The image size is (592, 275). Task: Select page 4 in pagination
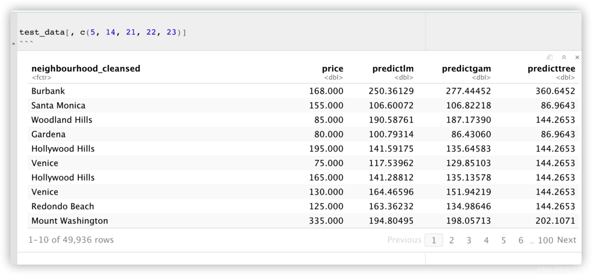486,240
